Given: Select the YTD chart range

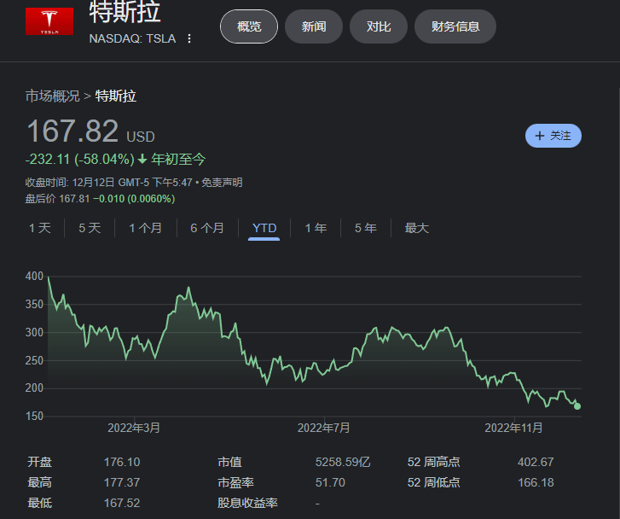Looking at the screenshot, I should [264, 228].
